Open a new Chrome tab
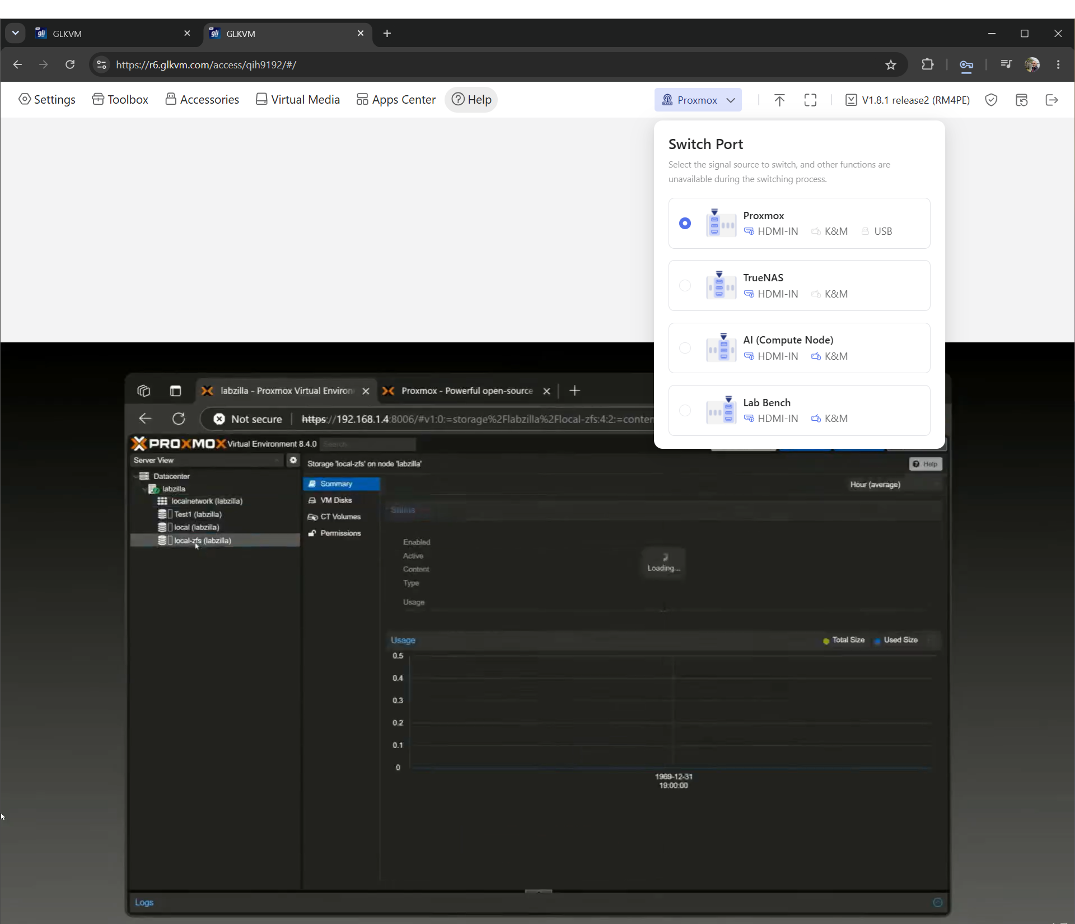Viewport: 1075px width, 924px height. [387, 34]
